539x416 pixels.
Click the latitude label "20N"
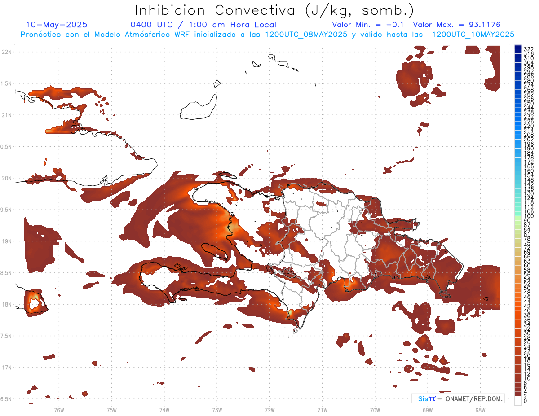pyautogui.click(x=7, y=178)
